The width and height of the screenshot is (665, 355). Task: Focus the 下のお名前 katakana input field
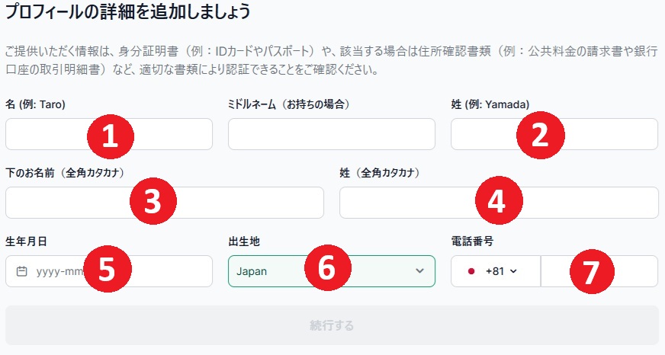tap(165, 203)
